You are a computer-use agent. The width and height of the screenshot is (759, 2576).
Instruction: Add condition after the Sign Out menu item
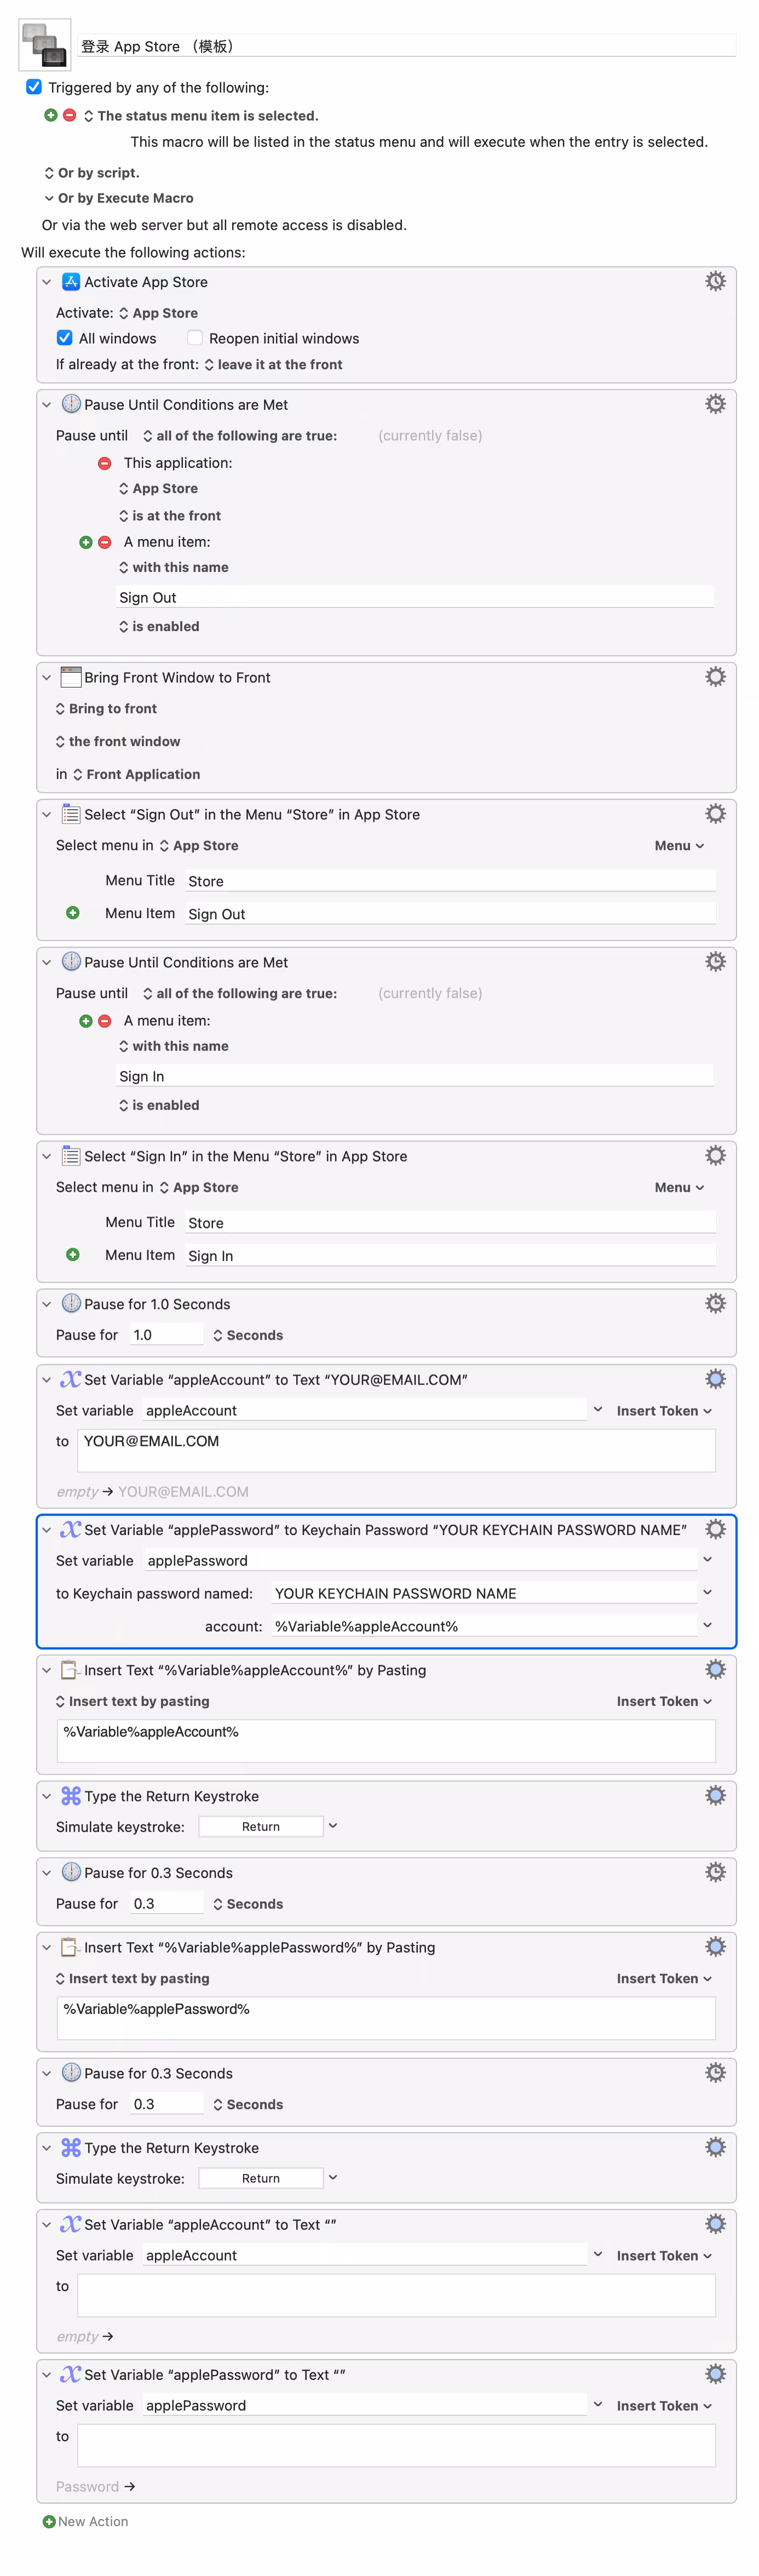click(x=86, y=542)
